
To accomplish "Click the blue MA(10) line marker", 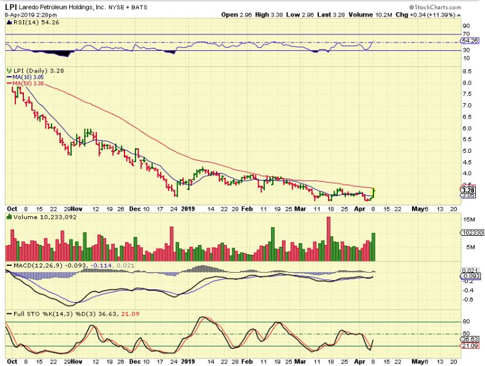I will [9, 77].
